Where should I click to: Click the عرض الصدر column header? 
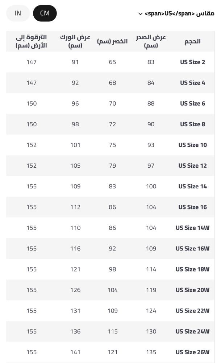151,41
